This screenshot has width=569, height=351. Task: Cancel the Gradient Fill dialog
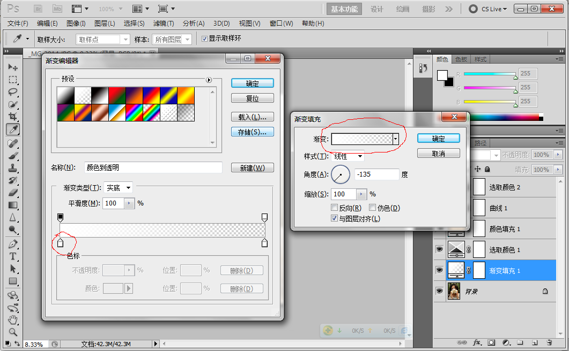click(x=439, y=154)
